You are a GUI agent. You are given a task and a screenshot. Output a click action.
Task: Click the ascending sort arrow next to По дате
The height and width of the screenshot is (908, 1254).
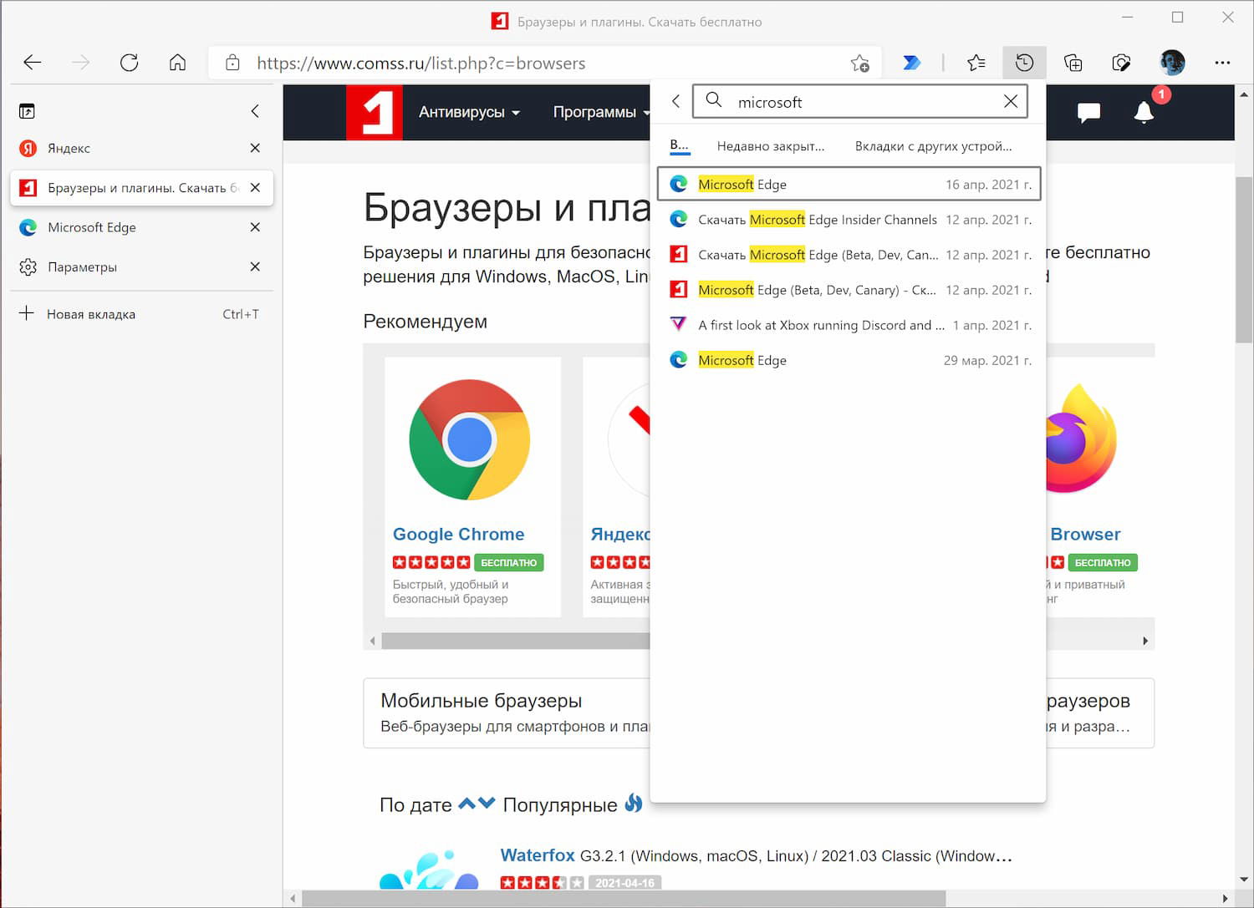466,804
